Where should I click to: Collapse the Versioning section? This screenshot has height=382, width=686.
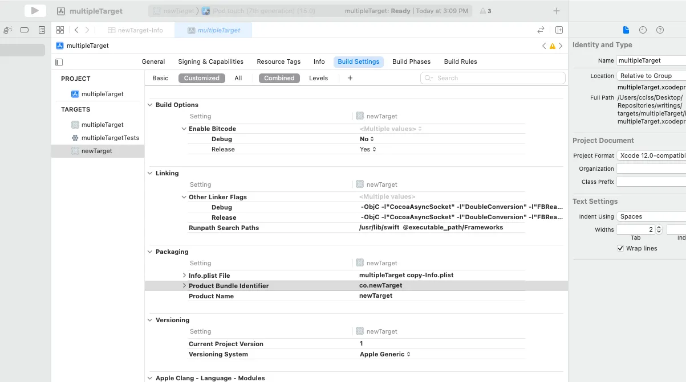[150, 320]
